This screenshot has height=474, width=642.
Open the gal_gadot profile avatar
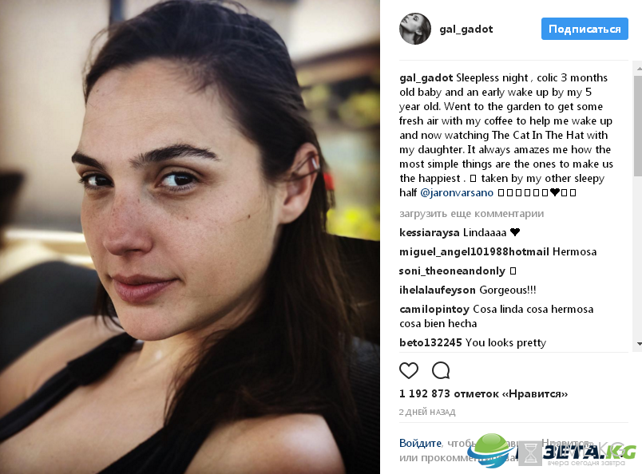pos(414,29)
